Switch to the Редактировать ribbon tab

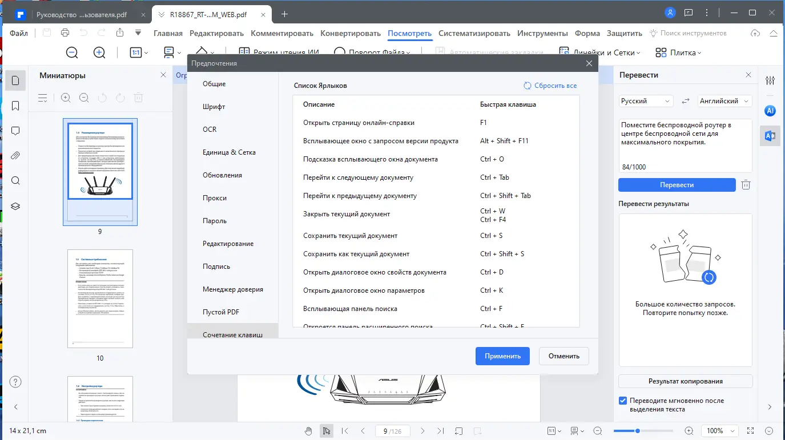[x=216, y=33]
